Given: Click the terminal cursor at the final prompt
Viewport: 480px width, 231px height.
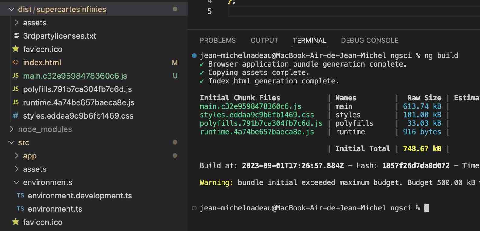Looking at the screenshot, I should pyautogui.click(x=426, y=208).
